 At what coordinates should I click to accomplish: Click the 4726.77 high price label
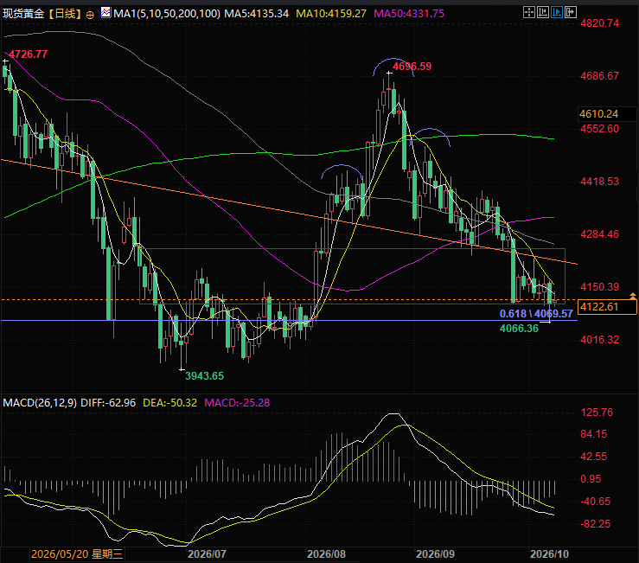(x=29, y=54)
